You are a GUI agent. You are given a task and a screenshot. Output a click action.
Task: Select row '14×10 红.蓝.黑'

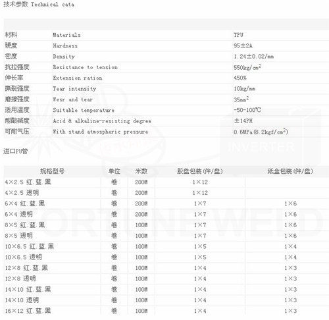[166, 290]
